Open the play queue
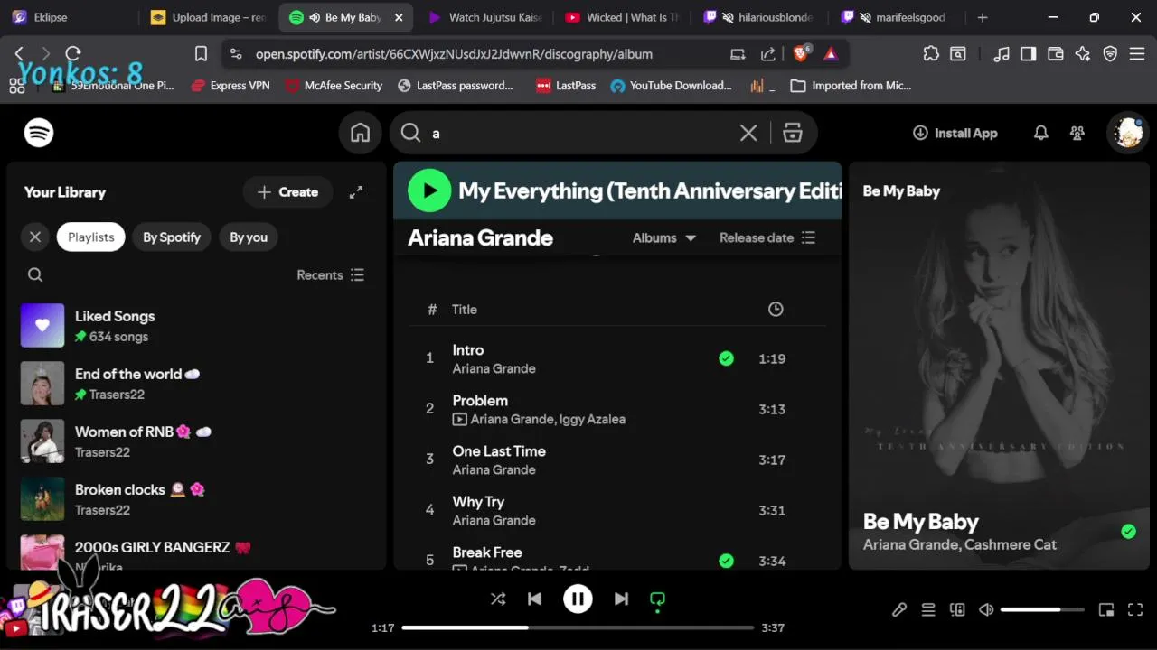Screen dimensions: 1157x650 click(928, 609)
